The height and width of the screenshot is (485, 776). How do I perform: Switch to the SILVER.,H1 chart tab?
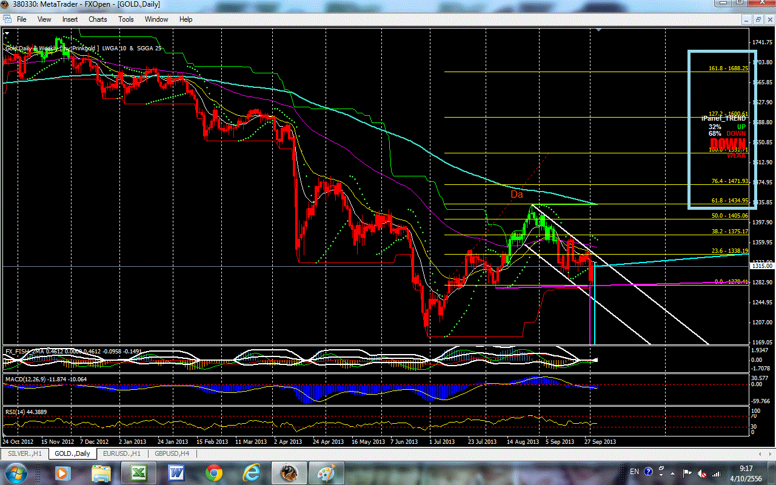coord(25,453)
